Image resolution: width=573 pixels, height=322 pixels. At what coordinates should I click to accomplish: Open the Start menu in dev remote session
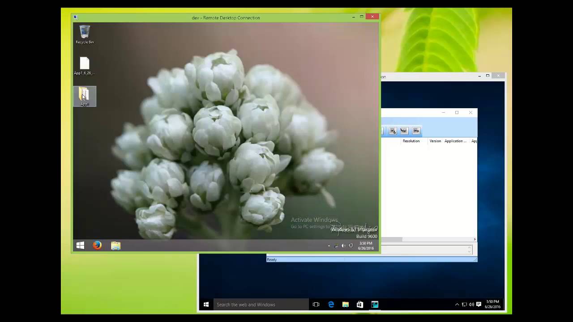point(81,246)
